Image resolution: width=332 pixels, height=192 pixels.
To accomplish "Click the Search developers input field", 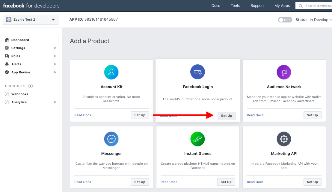I will click(314, 6).
